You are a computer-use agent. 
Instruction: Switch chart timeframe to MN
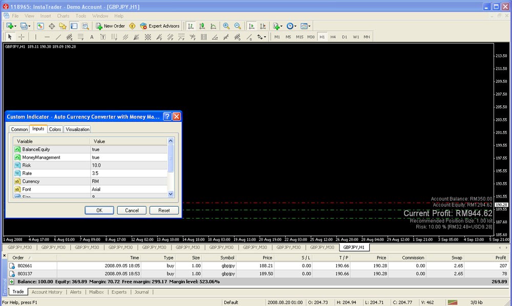[x=367, y=37]
